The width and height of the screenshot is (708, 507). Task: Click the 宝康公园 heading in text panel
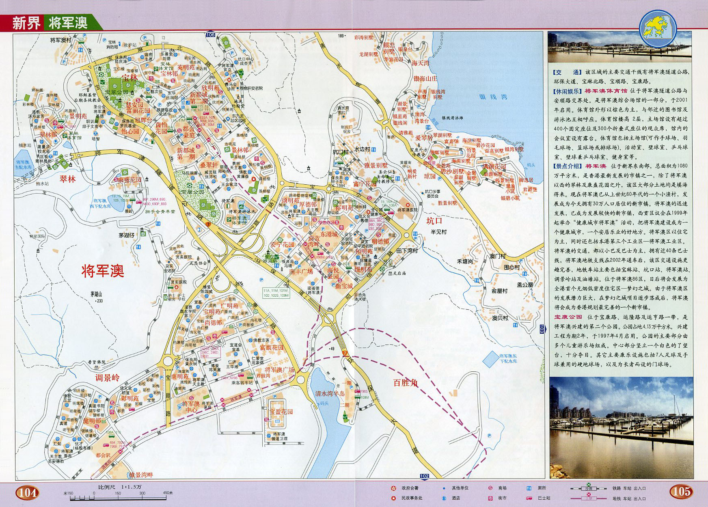(x=568, y=317)
